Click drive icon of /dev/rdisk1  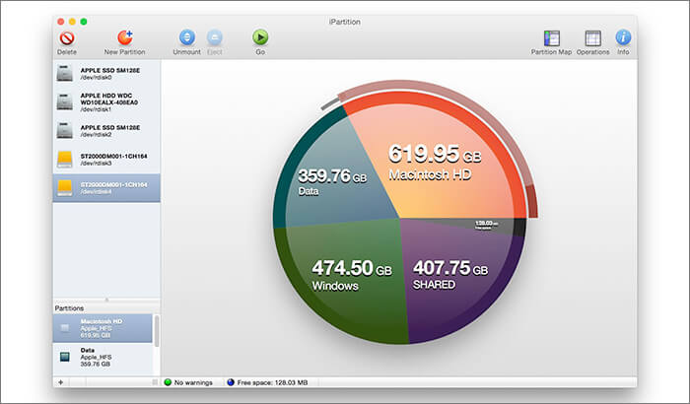click(65, 102)
